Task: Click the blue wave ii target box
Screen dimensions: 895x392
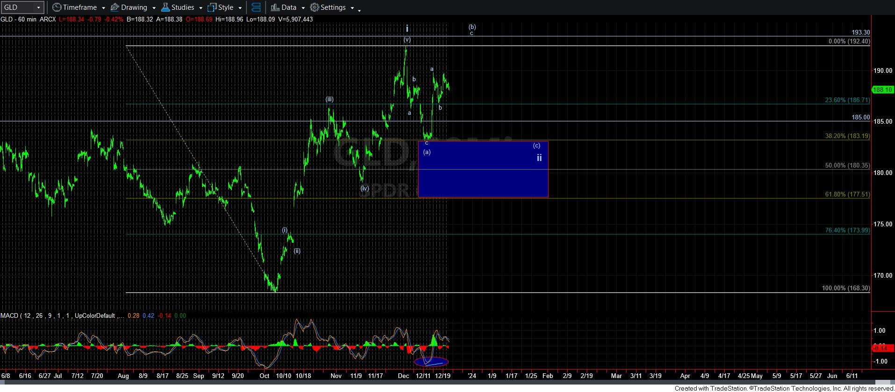Action: [483, 169]
